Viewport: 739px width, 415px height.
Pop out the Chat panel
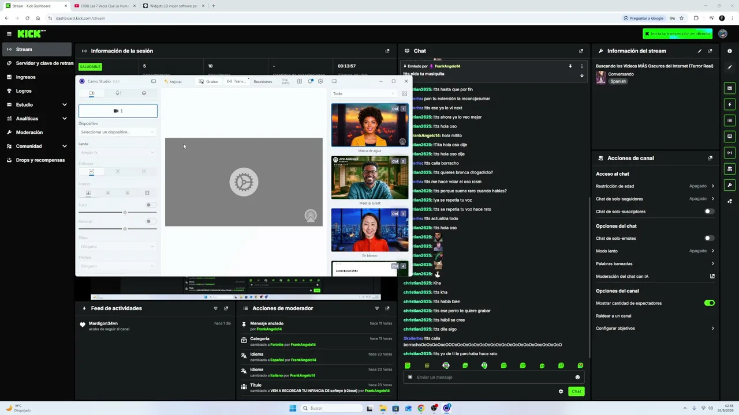(x=581, y=51)
